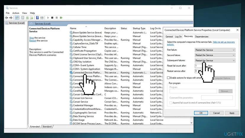Select the DCOM Server Process Laun... row
Screen dimensions: 245x138
click(x=116, y=123)
